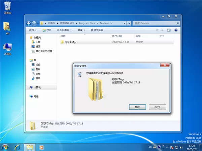Open the 共享 dropdown menu
The height and width of the screenshot is (151, 202).
(81, 30)
